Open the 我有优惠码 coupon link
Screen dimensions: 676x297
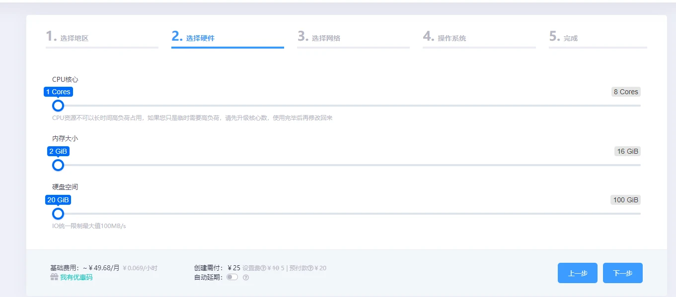coord(76,277)
